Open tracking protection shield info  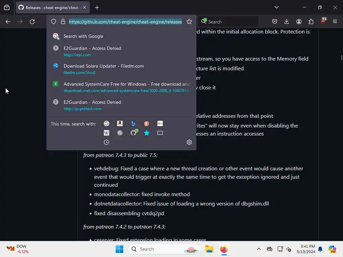[54, 22]
